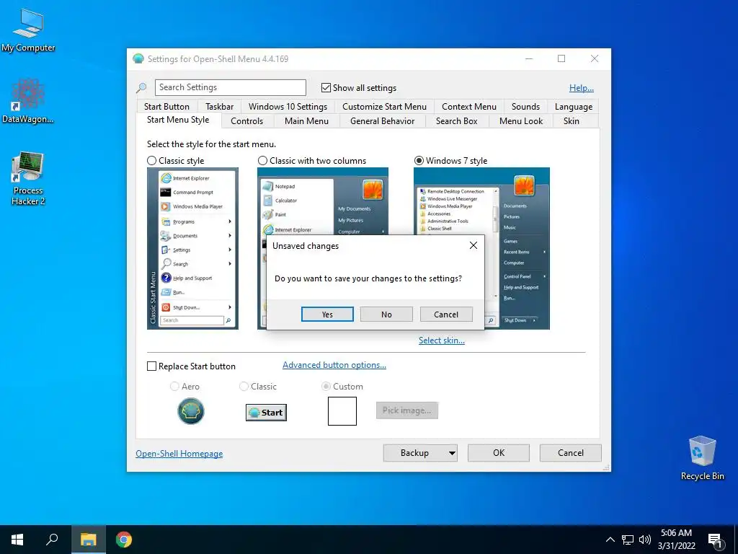Click the Classic style menu preview image
The height and width of the screenshot is (554, 738).
pyautogui.click(x=192, y=248)
